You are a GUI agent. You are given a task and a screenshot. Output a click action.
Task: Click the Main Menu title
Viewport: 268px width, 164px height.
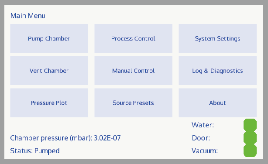point(28,16)
